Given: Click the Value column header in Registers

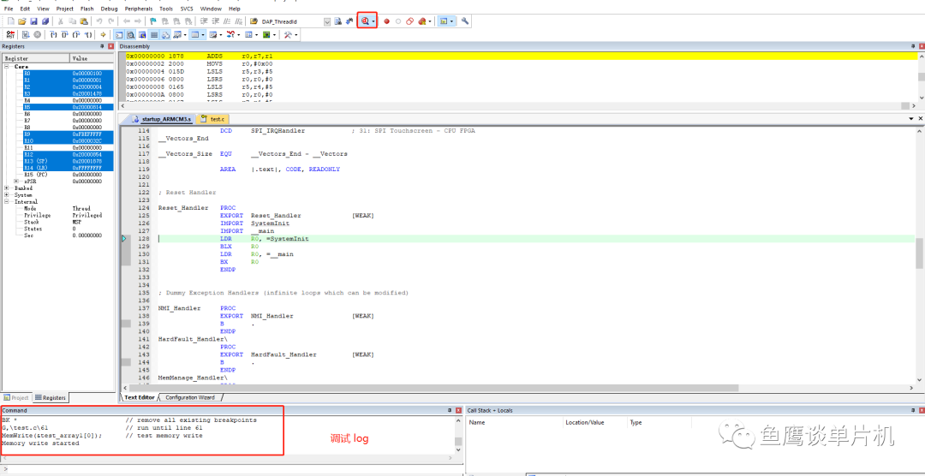Looking at the screenshot, I should [x=92, y=58].
